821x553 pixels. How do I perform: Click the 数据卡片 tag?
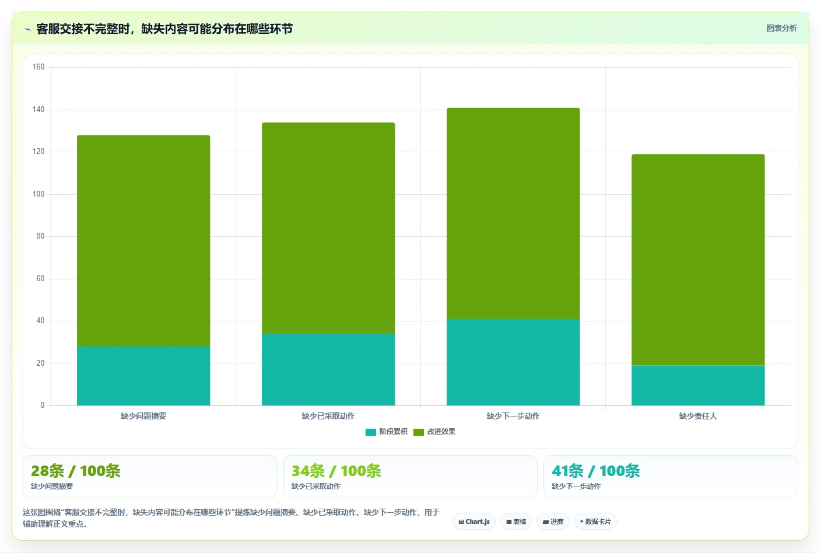595,521
